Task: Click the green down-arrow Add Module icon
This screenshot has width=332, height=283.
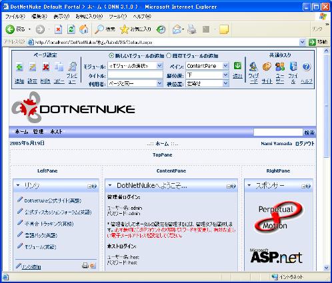Action: click(237, 66)
